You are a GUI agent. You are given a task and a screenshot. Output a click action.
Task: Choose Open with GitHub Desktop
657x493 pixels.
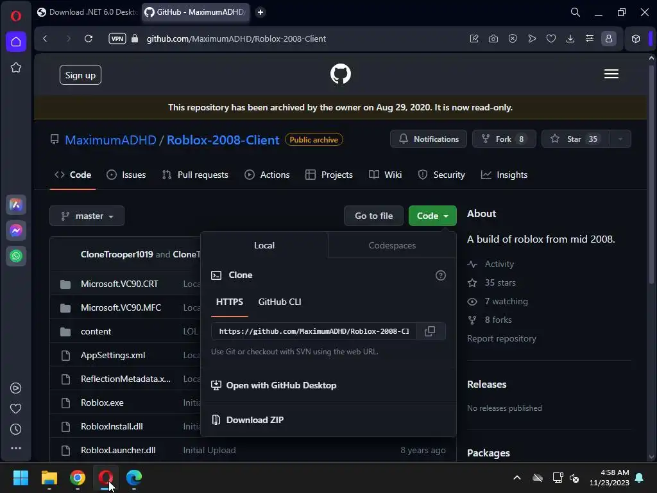coord(273,385)
